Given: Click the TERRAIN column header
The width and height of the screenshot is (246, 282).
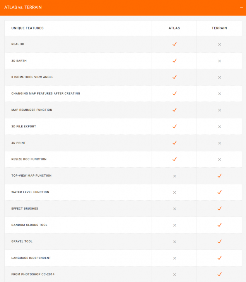Looking at the screenshot, I should (219, 28).
